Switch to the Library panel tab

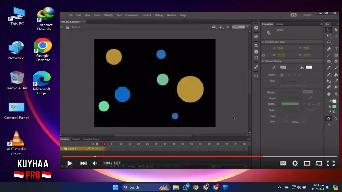coord(279,24)
